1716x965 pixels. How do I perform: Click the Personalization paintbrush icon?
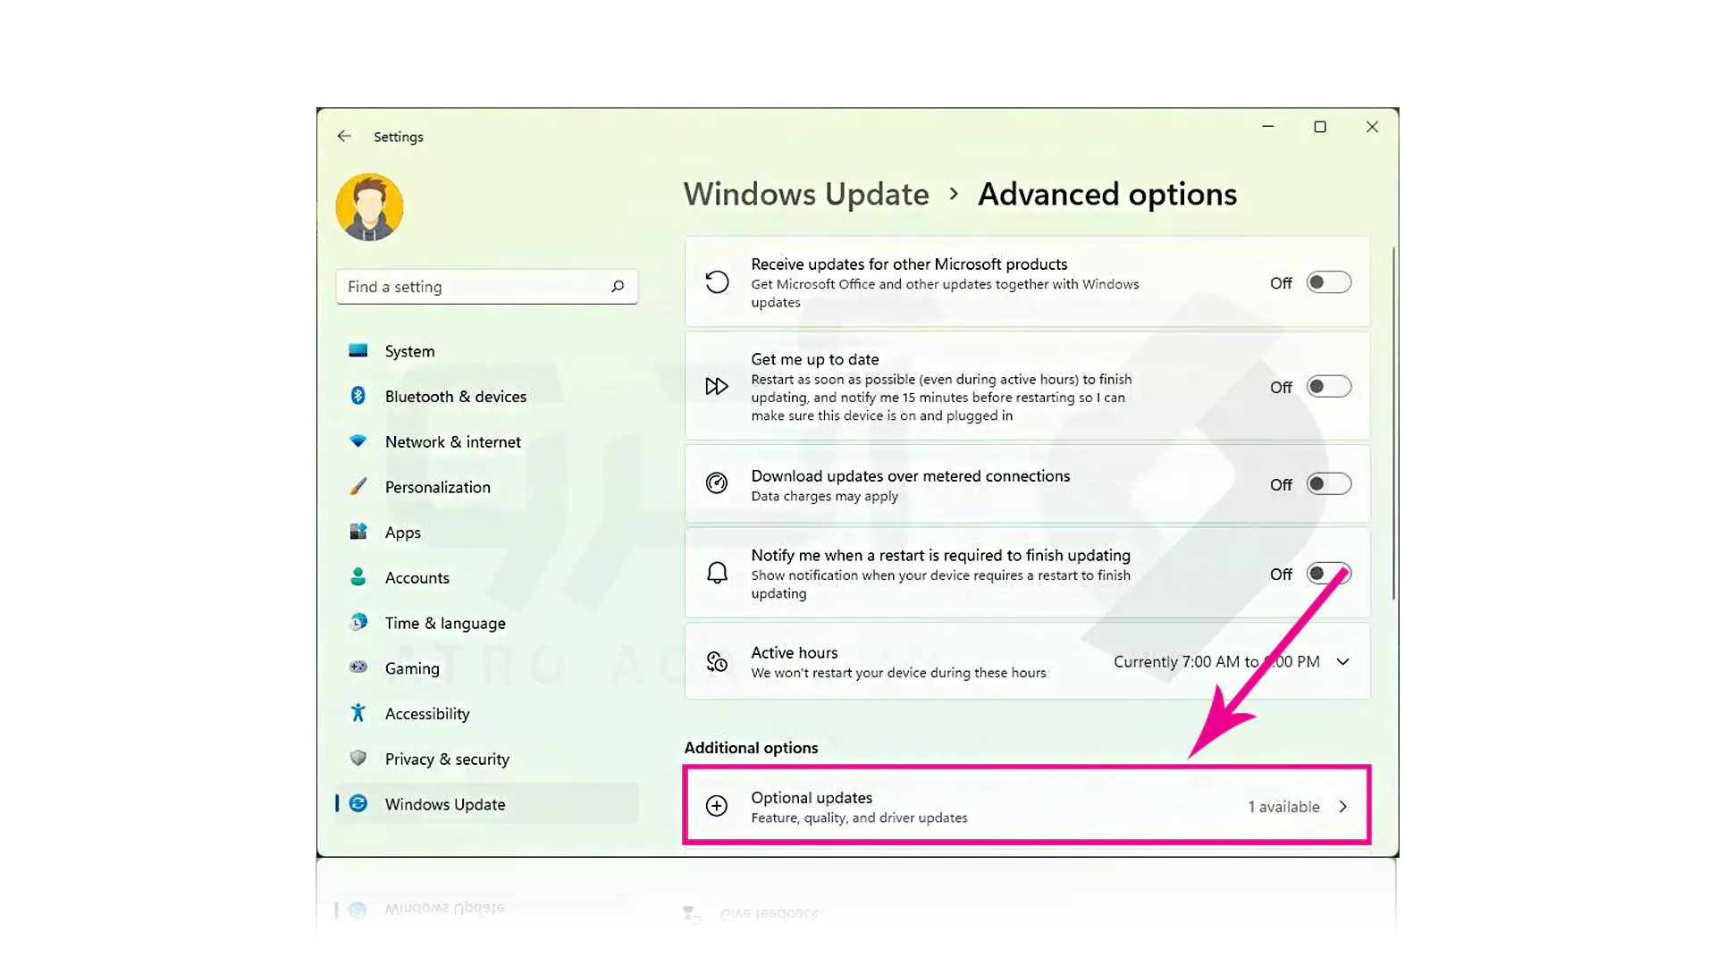[358, 486]
